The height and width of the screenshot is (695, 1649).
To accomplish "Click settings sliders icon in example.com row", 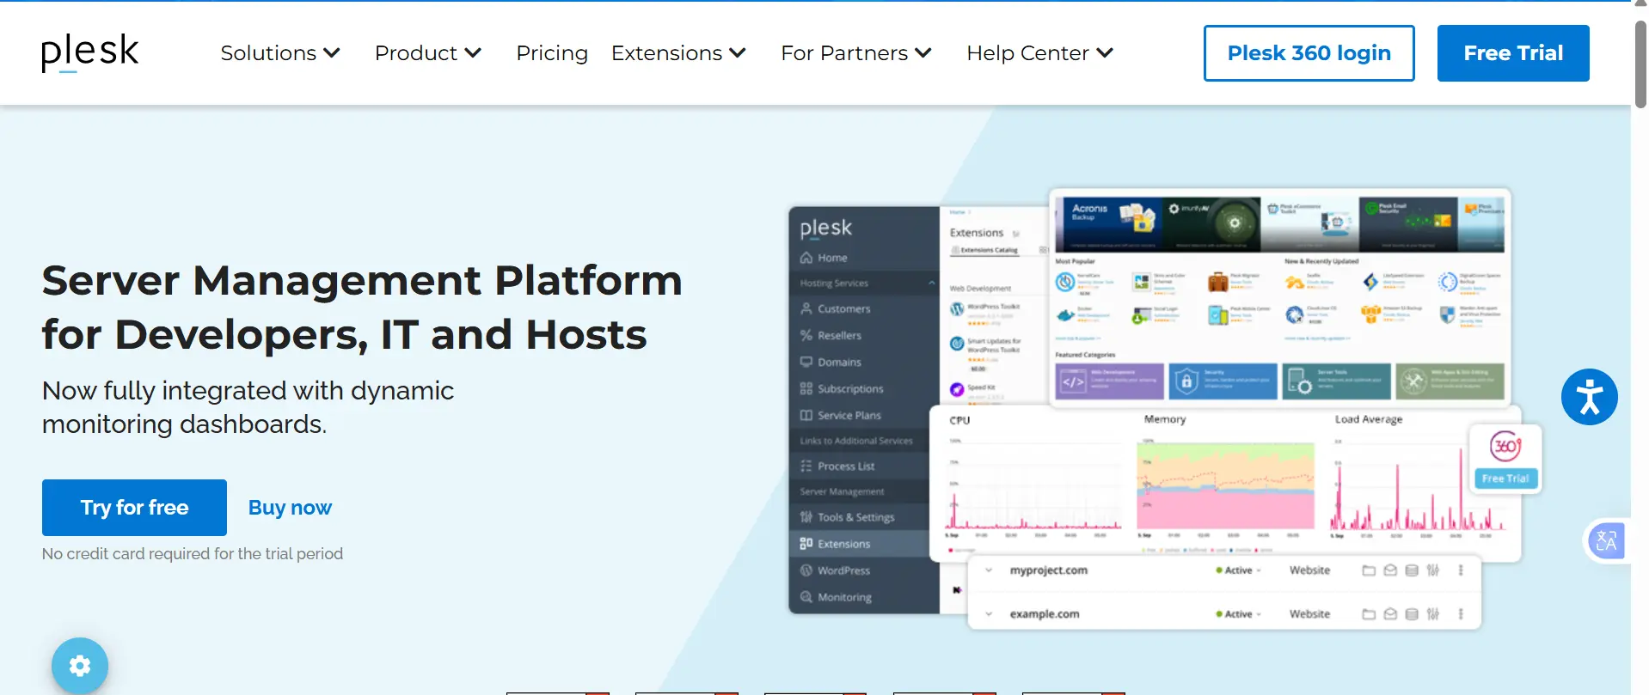I will click(1433, 614).
